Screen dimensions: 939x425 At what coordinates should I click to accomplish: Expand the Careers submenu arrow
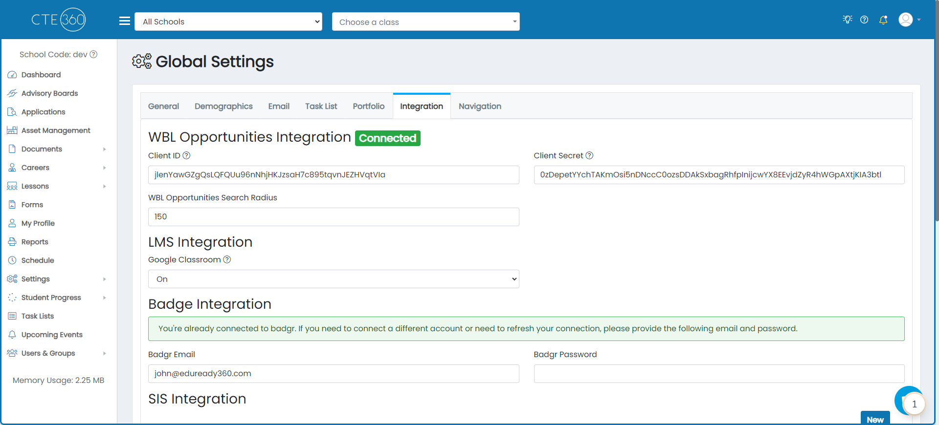105,168
